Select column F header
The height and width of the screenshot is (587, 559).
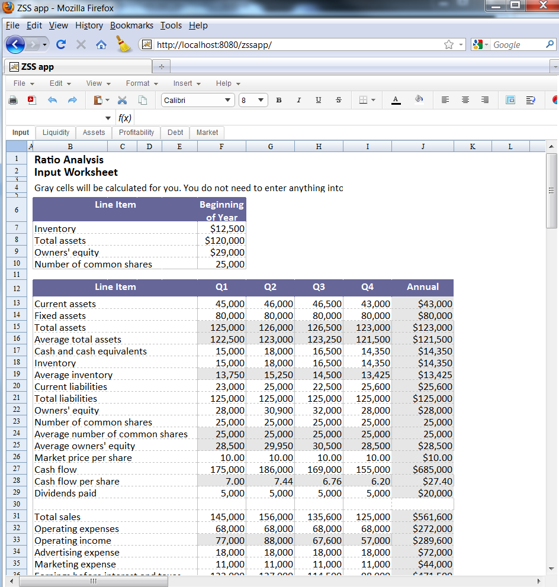pos(221,146)
